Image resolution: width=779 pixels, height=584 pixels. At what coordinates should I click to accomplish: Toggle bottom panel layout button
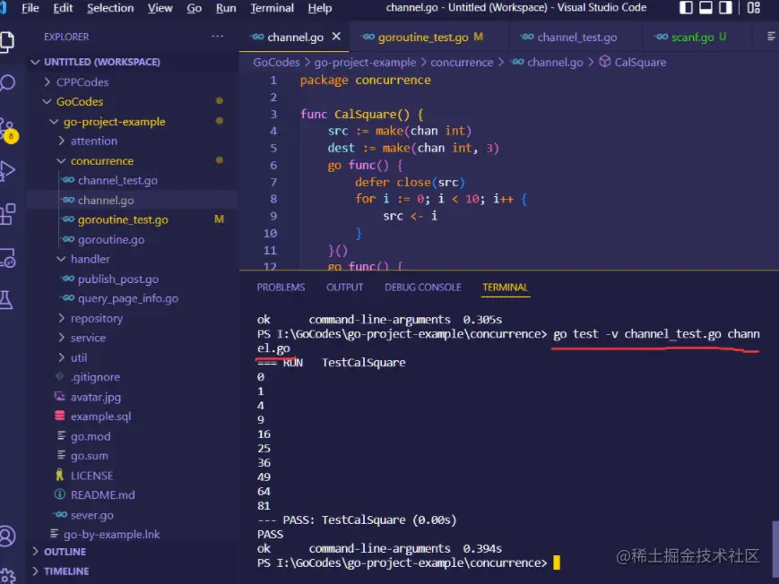[705, 7]
